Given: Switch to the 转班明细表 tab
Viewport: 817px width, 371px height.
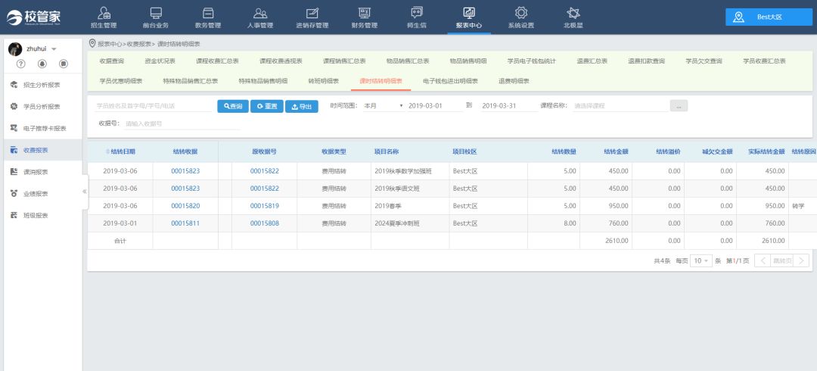Looking at the screenshot, I should pyautogui.click(x=323, y=81).
